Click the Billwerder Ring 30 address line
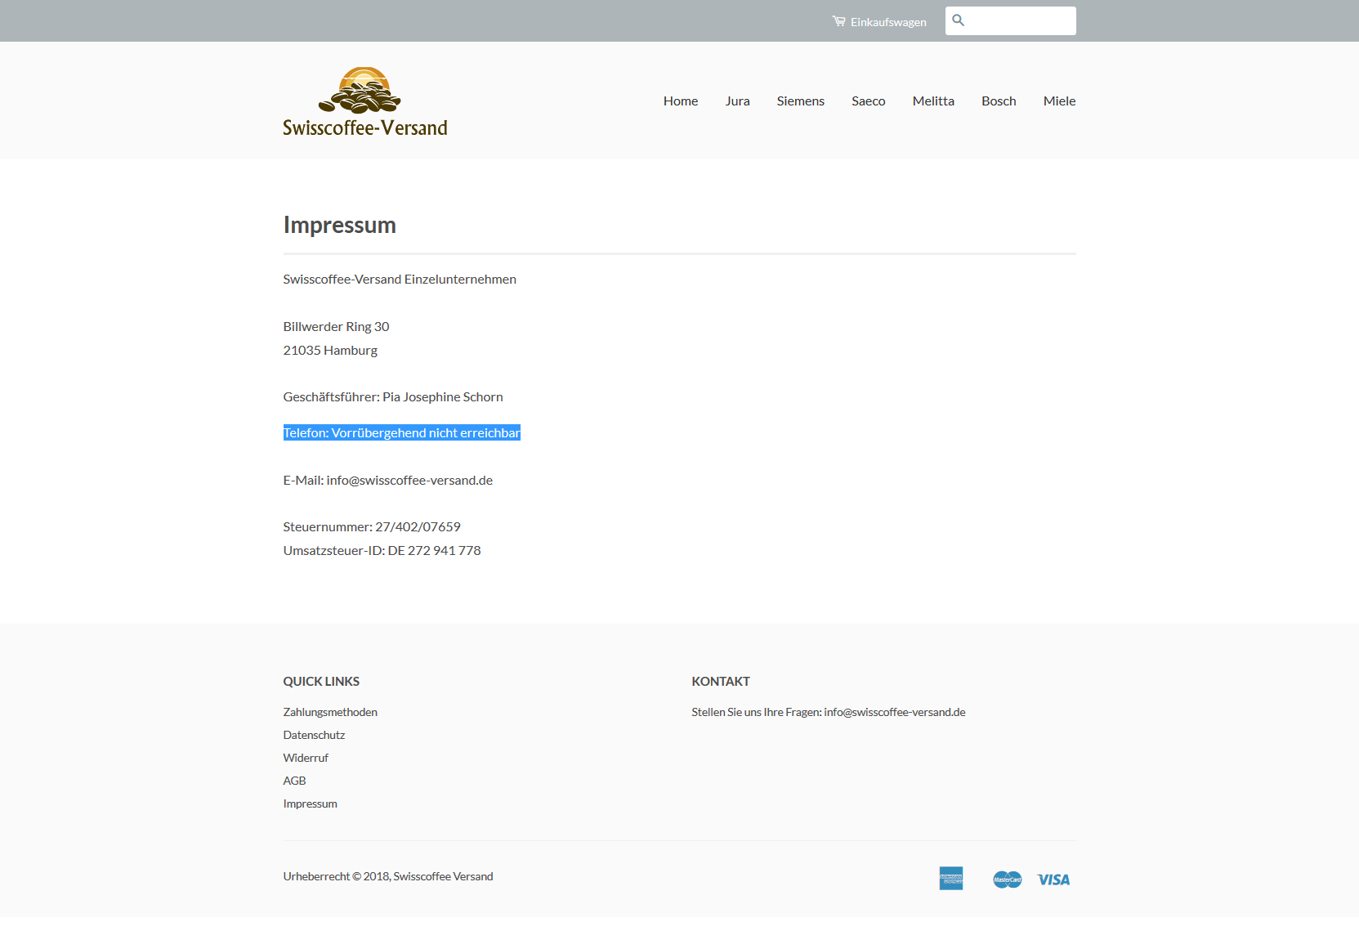 [336, 327]
